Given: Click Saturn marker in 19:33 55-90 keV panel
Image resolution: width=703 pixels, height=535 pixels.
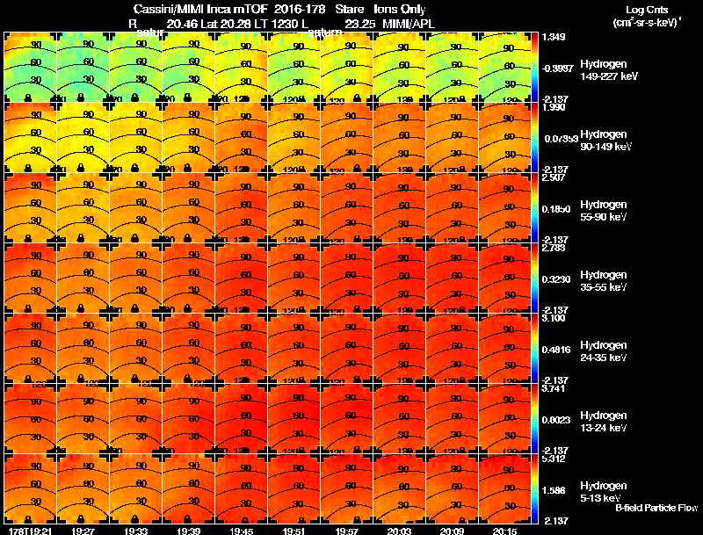Looking at the screenshot, I should (134, 238).
